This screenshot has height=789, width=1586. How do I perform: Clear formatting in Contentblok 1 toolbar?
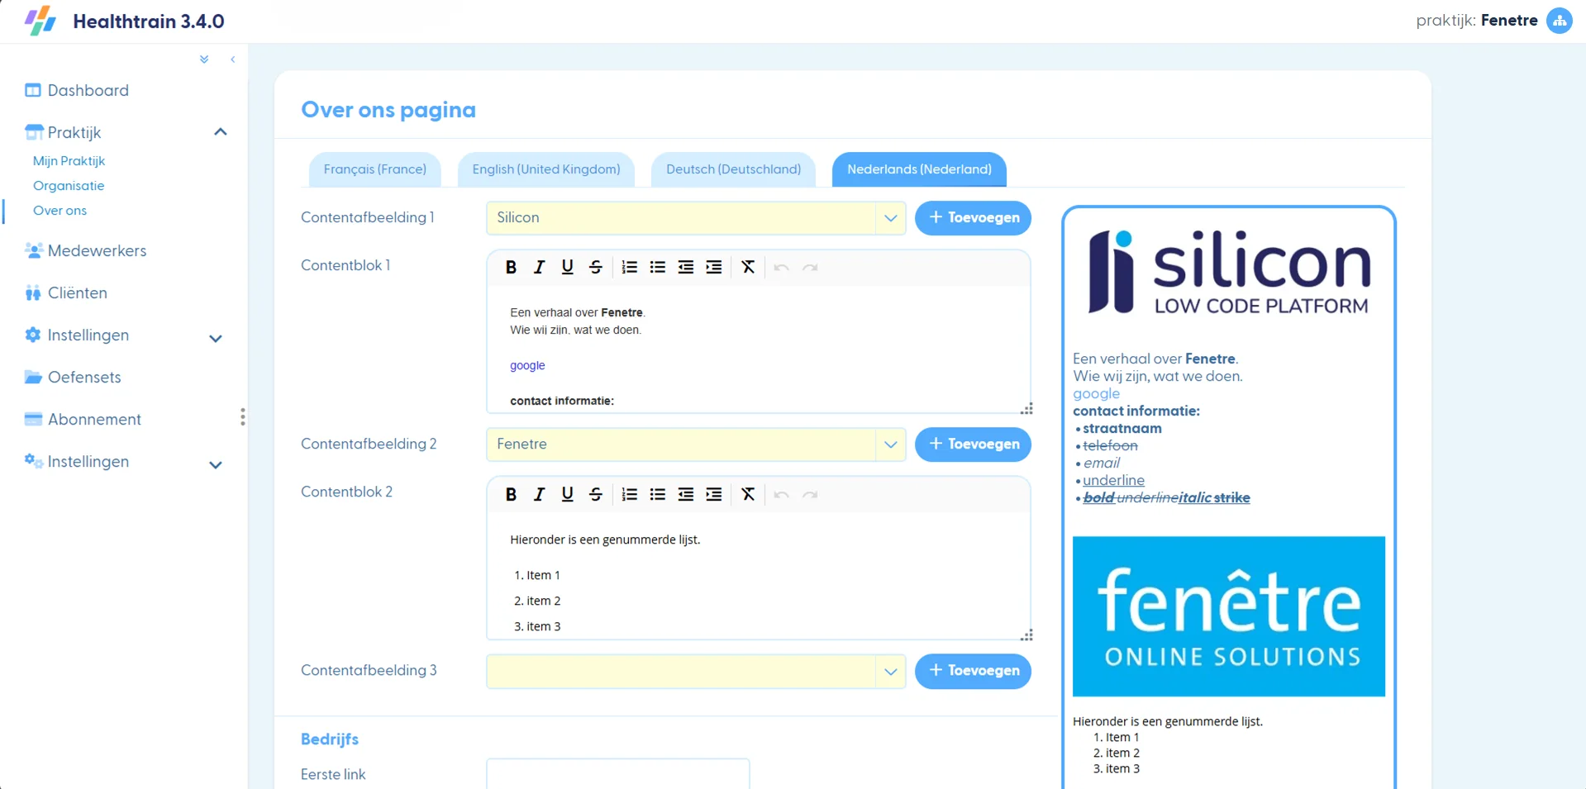click(x=748, y=267)
